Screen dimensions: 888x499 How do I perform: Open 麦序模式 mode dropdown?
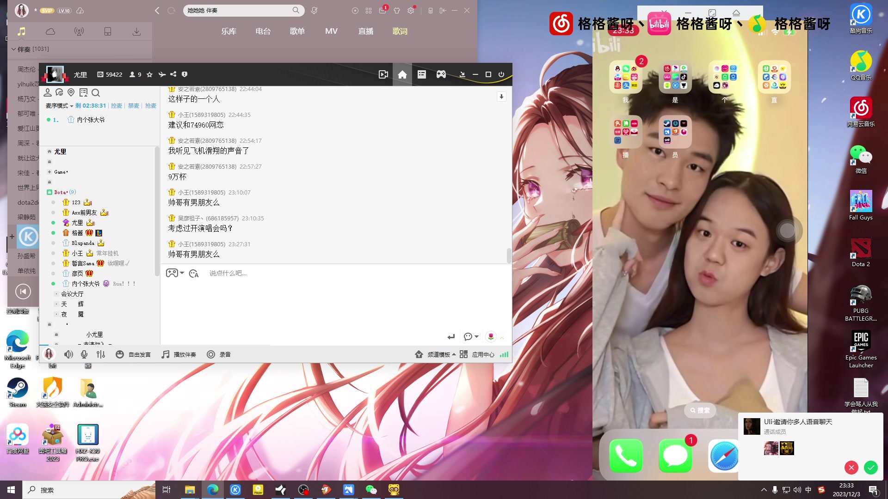[x=60, y=106]
